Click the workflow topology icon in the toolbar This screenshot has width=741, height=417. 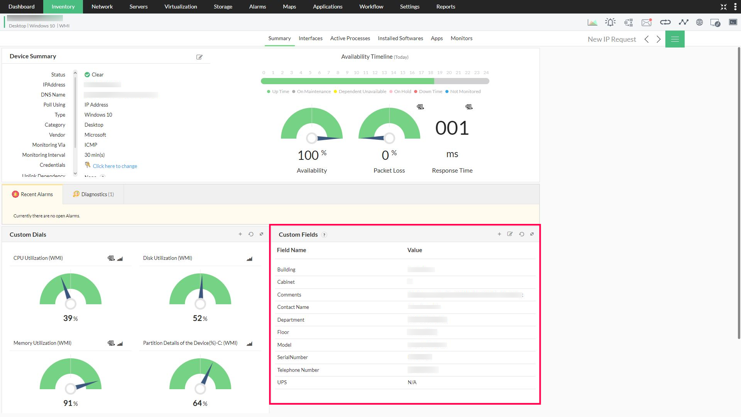(x=628, y=22)
